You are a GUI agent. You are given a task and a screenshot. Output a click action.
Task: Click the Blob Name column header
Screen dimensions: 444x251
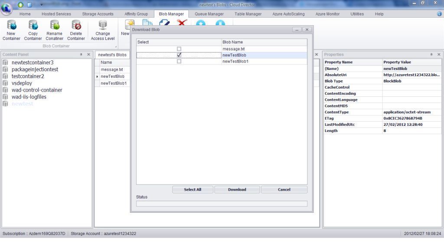point(264,42)
